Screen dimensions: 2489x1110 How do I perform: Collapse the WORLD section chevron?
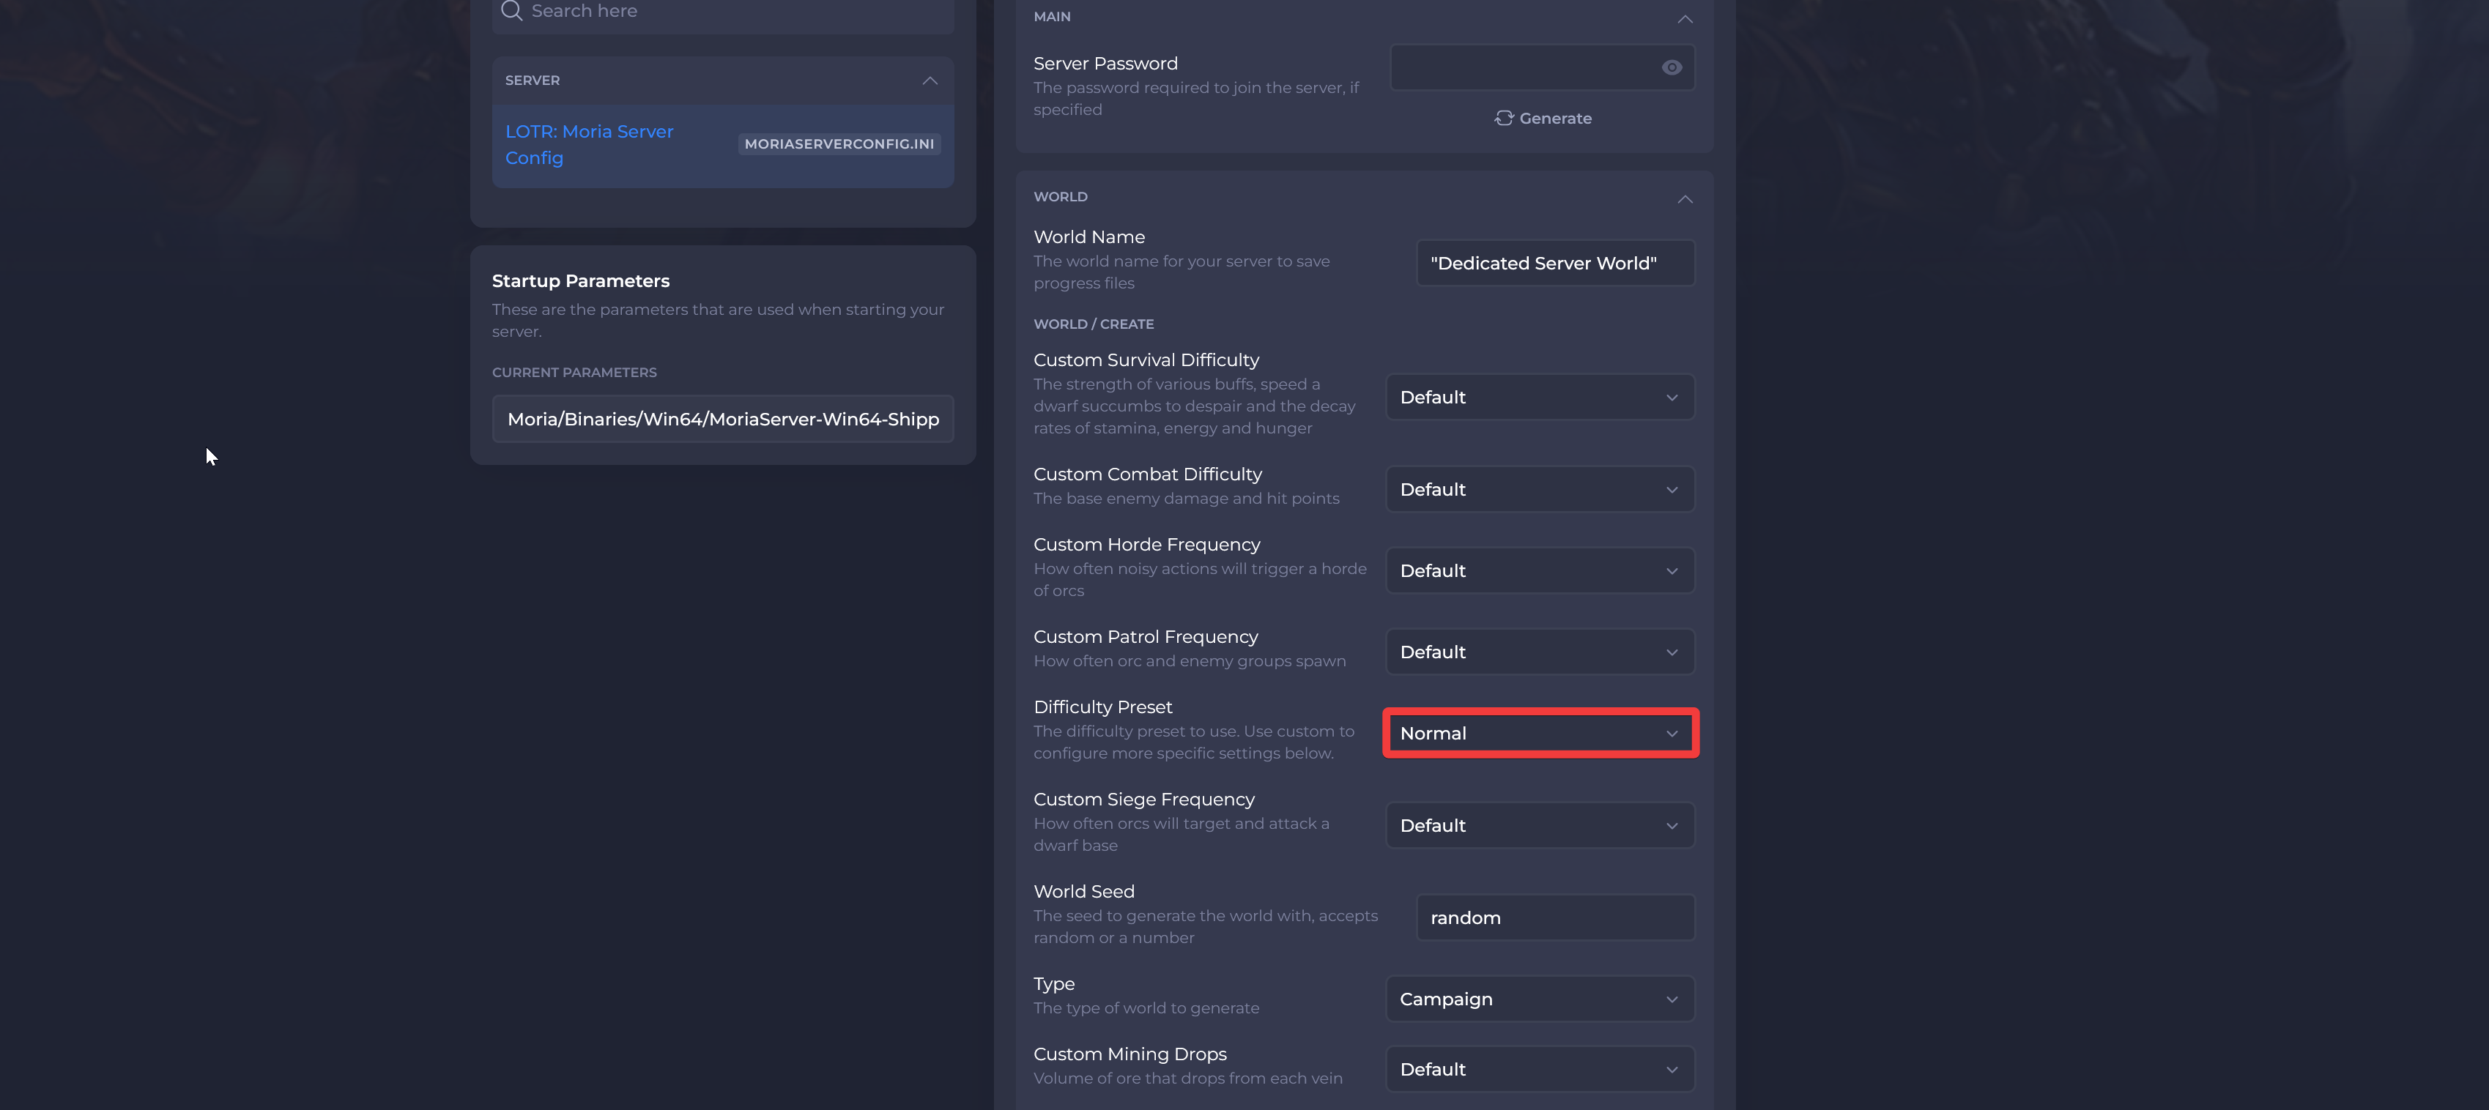[1685, 199]
